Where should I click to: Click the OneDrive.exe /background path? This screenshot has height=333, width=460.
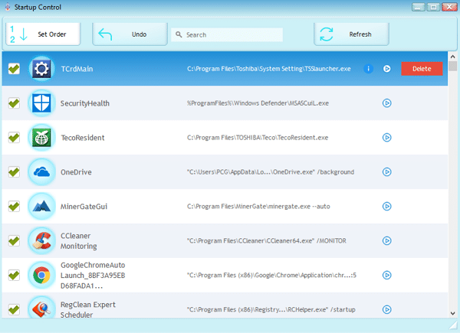(x=271, y=172)
